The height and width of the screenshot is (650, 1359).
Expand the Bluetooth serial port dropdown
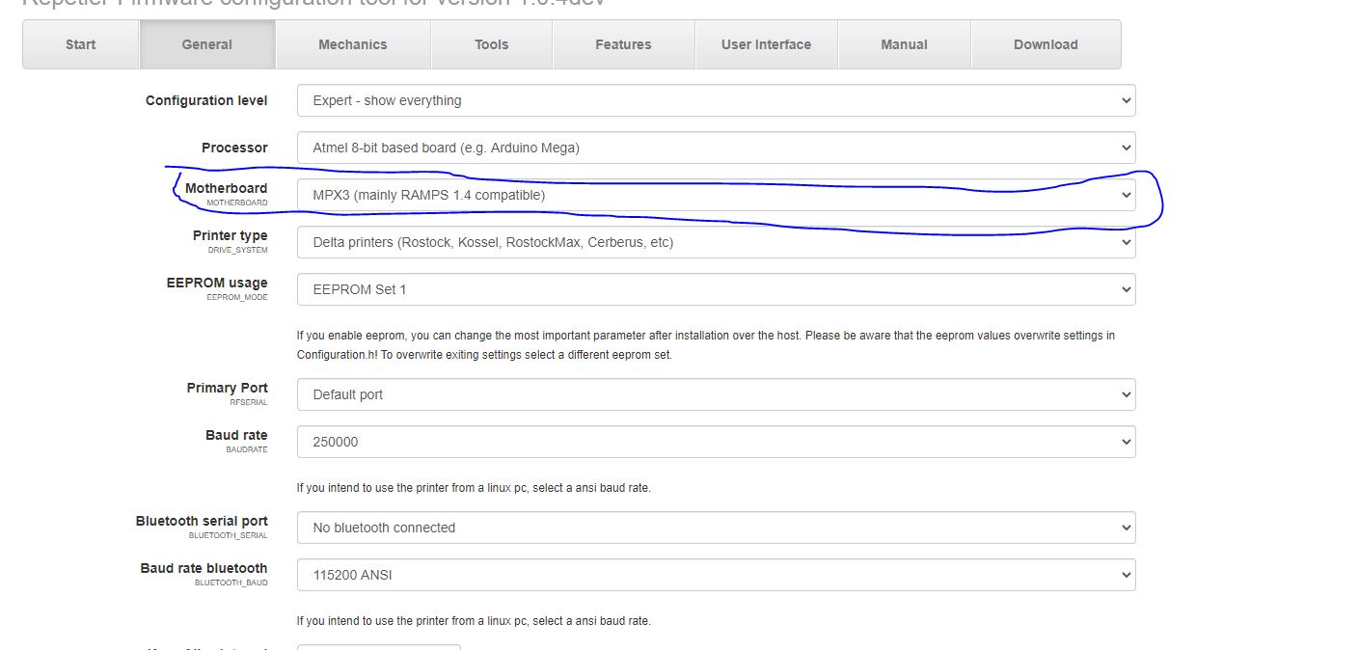click(716, 528)
